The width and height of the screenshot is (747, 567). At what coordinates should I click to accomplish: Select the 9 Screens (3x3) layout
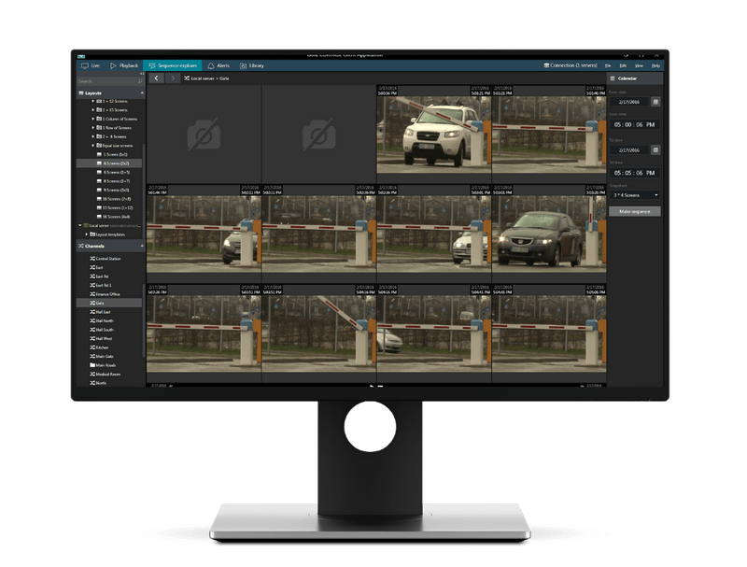113,191
